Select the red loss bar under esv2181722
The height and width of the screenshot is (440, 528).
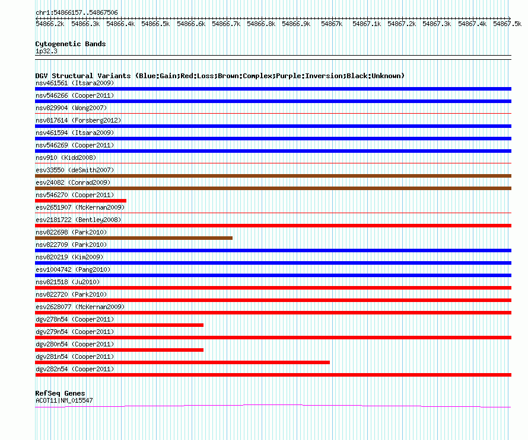pyautogui.click(x=273, y=226)
